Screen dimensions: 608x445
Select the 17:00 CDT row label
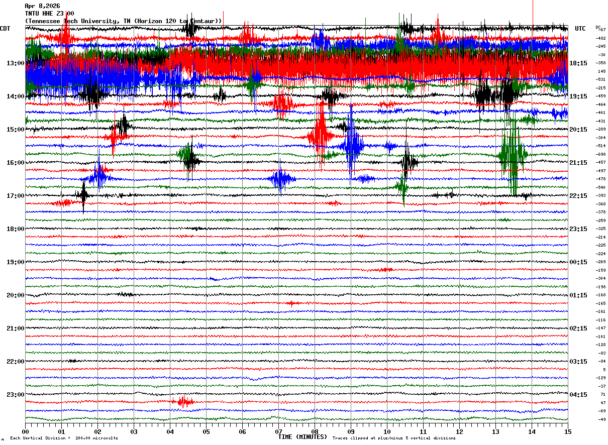(15, 196)
